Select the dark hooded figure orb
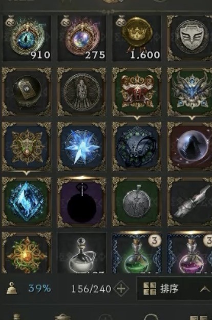Viewport: 212px width, 320px height. click(189, 146)
